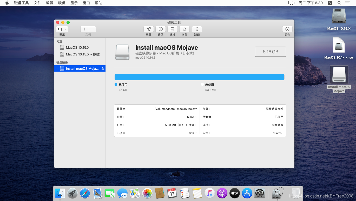Open App Store from the Dock
The width and height of the screenshot is (356, 201).
pyautogui.click(x=247, y=193)
